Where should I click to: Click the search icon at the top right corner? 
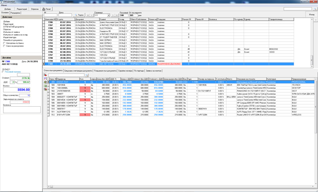(315, 9)
